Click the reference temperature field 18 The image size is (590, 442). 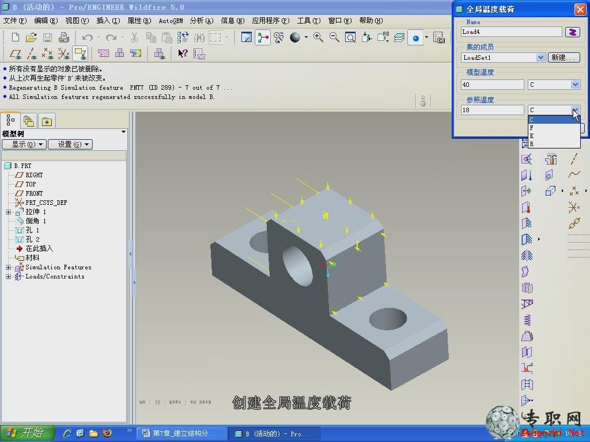[x=492, y=110]
